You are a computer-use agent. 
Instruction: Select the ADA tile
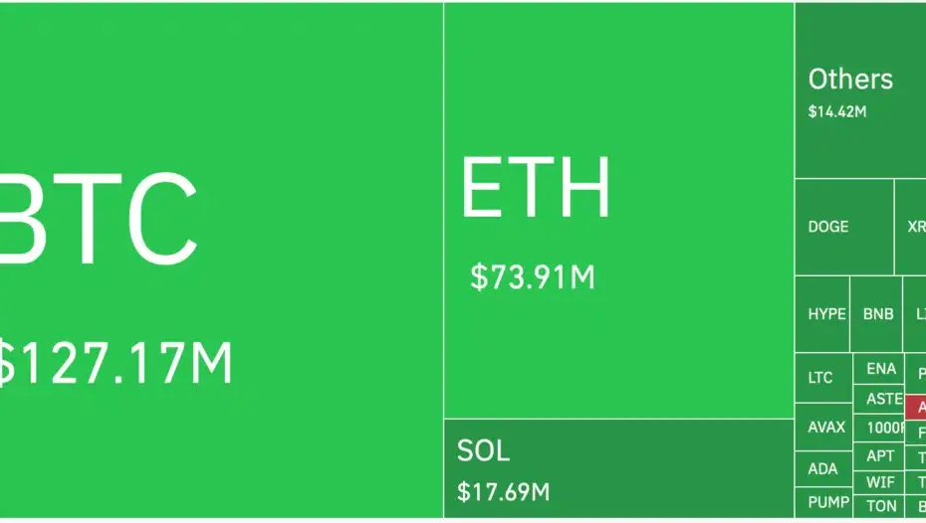(823, 469)
